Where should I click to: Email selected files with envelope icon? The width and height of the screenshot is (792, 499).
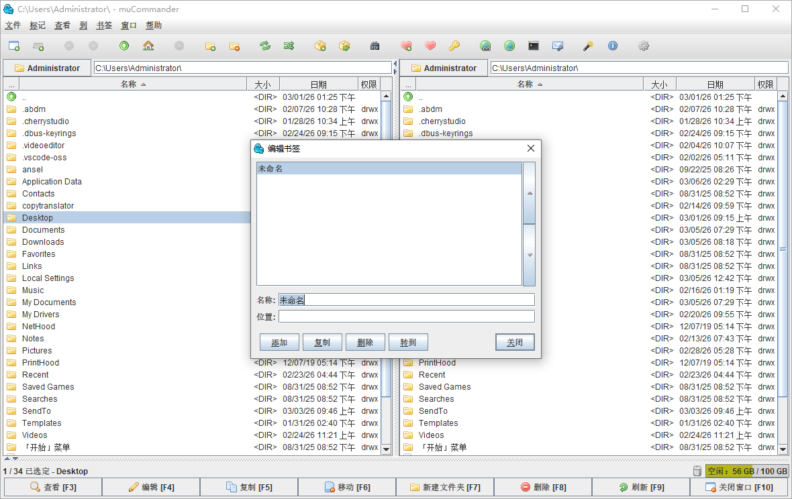558,46
